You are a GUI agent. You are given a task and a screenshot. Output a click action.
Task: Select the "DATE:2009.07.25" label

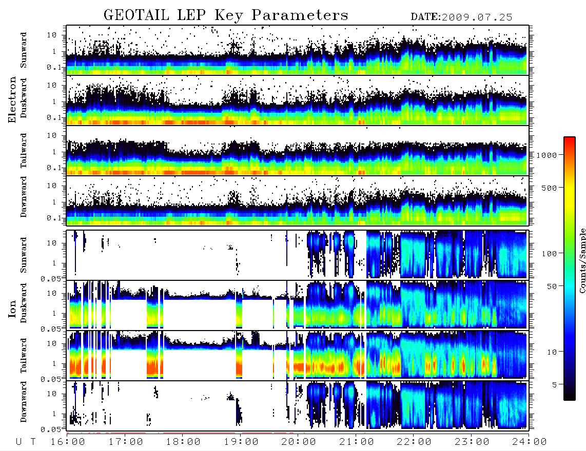(461, 17)
